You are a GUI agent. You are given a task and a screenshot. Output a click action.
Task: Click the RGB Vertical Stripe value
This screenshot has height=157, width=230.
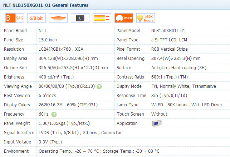coord(170,49)
